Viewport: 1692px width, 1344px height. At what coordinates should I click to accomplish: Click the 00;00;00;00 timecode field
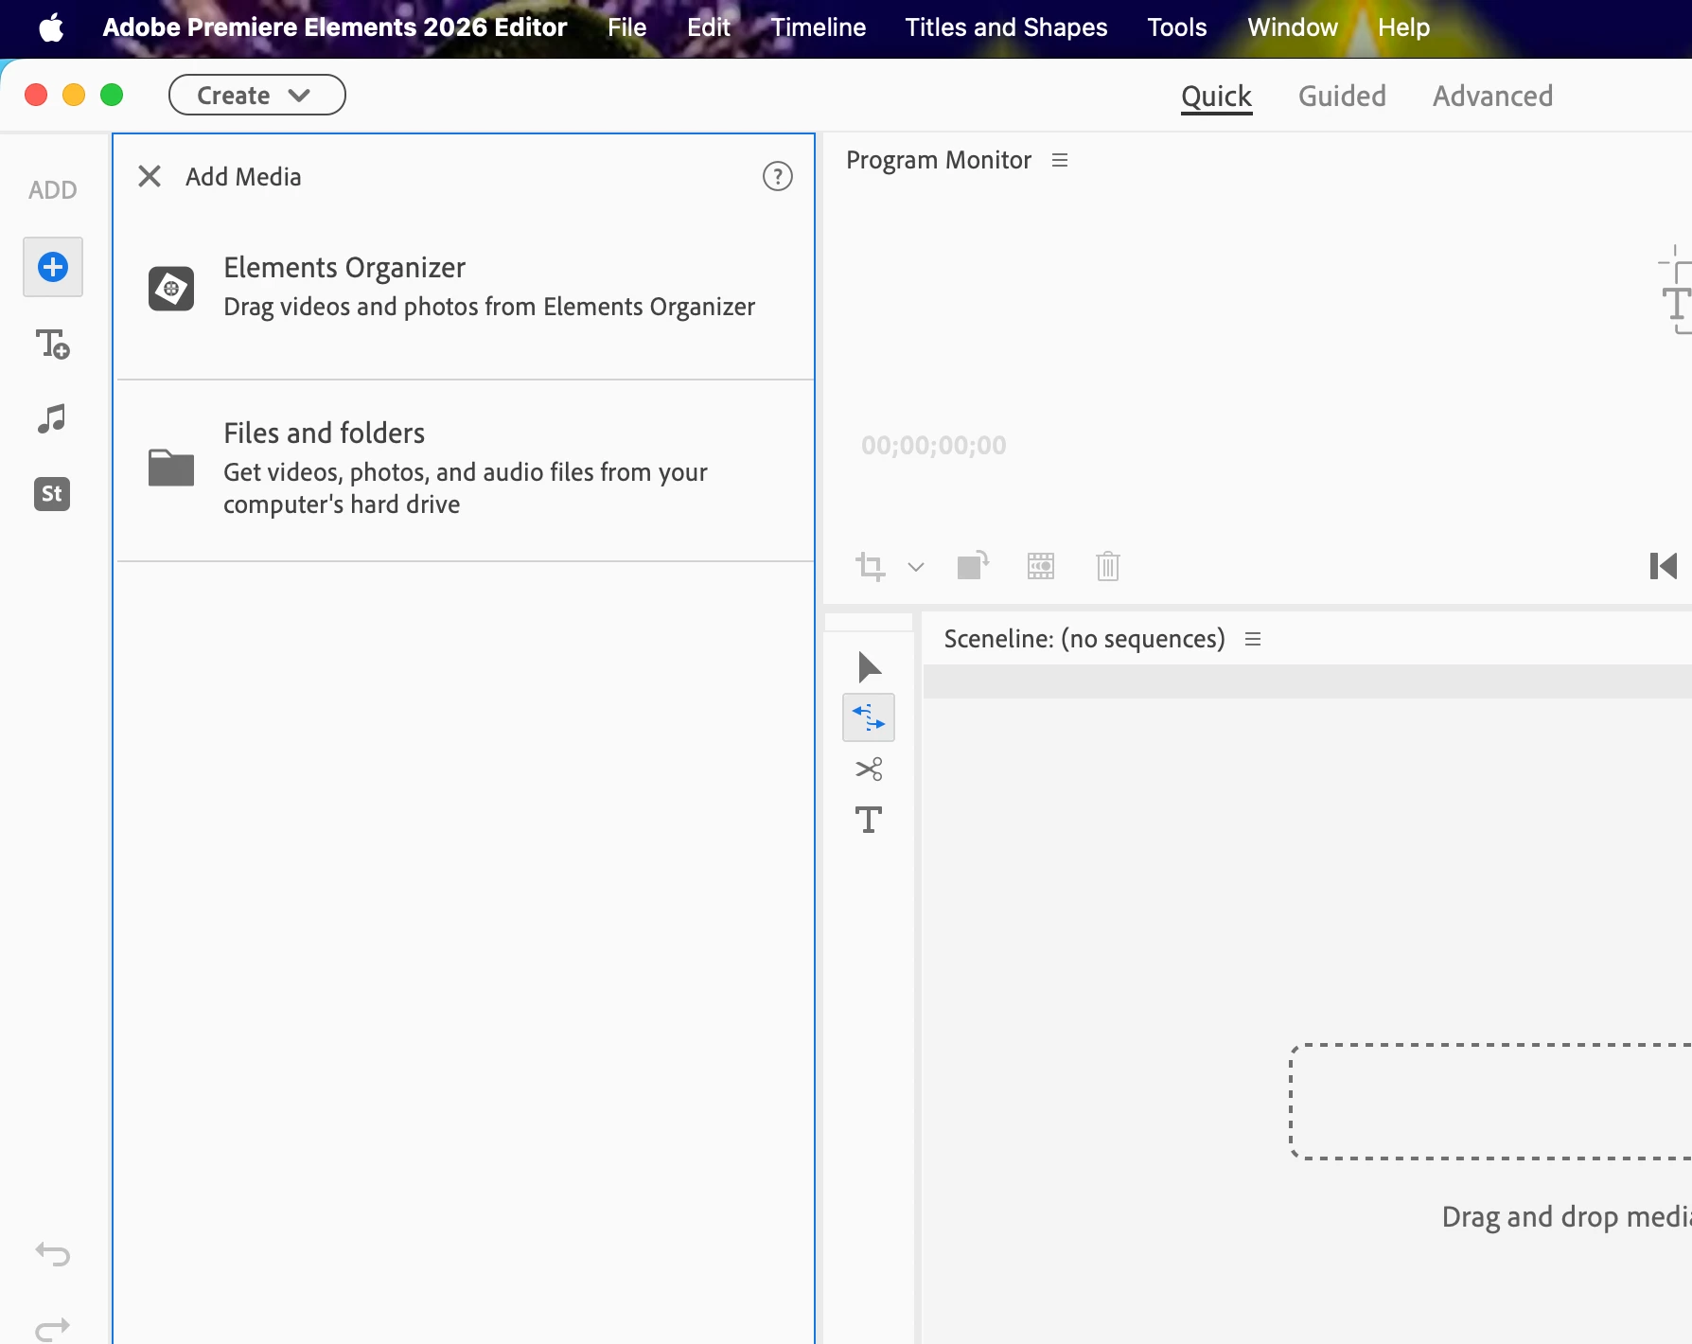coord(933,445)
